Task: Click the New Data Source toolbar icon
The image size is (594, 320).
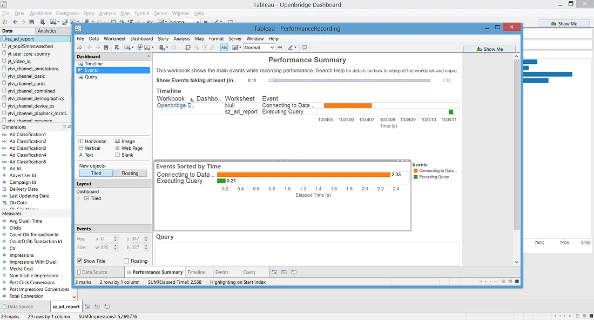Action: click(x=118, y=48)
